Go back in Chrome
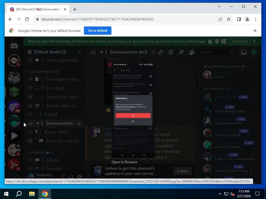 [10, 19]
